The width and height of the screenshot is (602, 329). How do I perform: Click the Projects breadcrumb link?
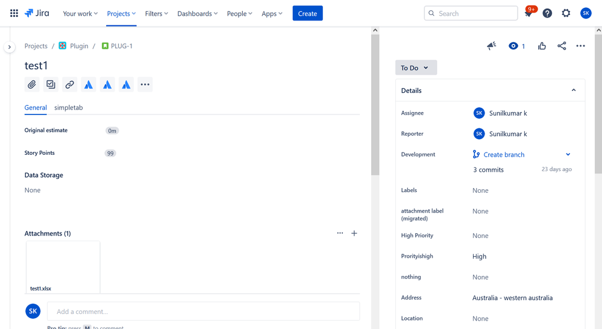(36, 46)
